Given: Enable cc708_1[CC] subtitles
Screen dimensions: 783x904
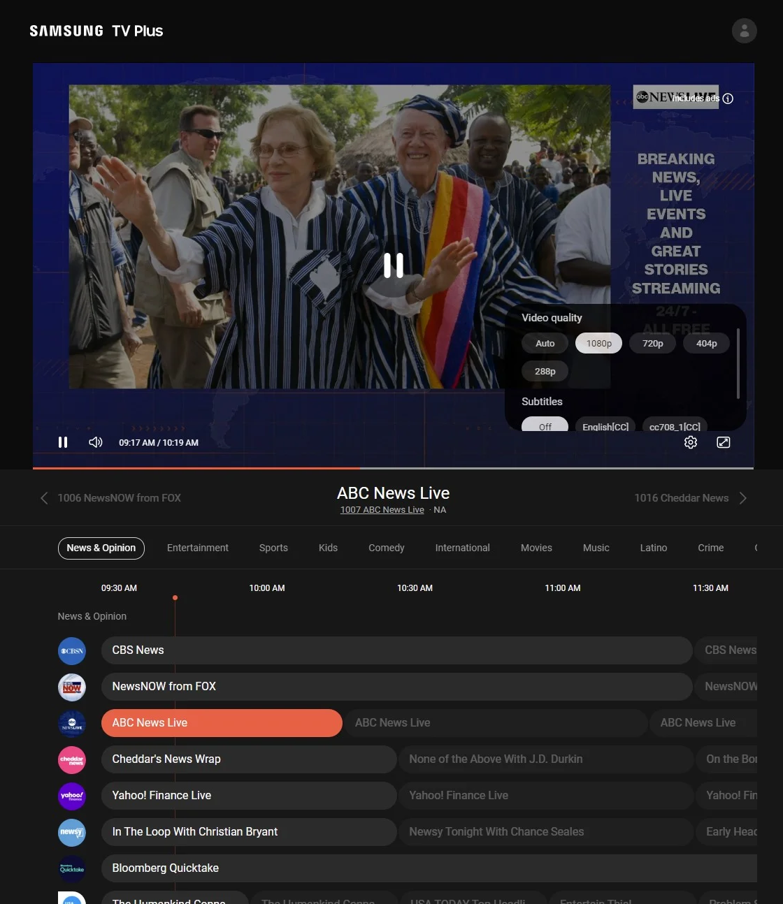Looking at the screenshot, I should (x=675, y=425).
